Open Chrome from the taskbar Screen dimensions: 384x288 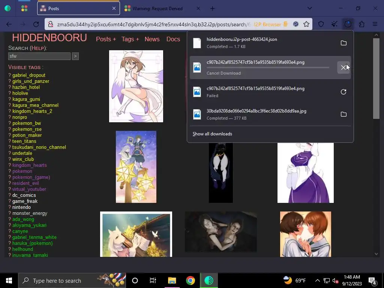click(x=190, y=280)
